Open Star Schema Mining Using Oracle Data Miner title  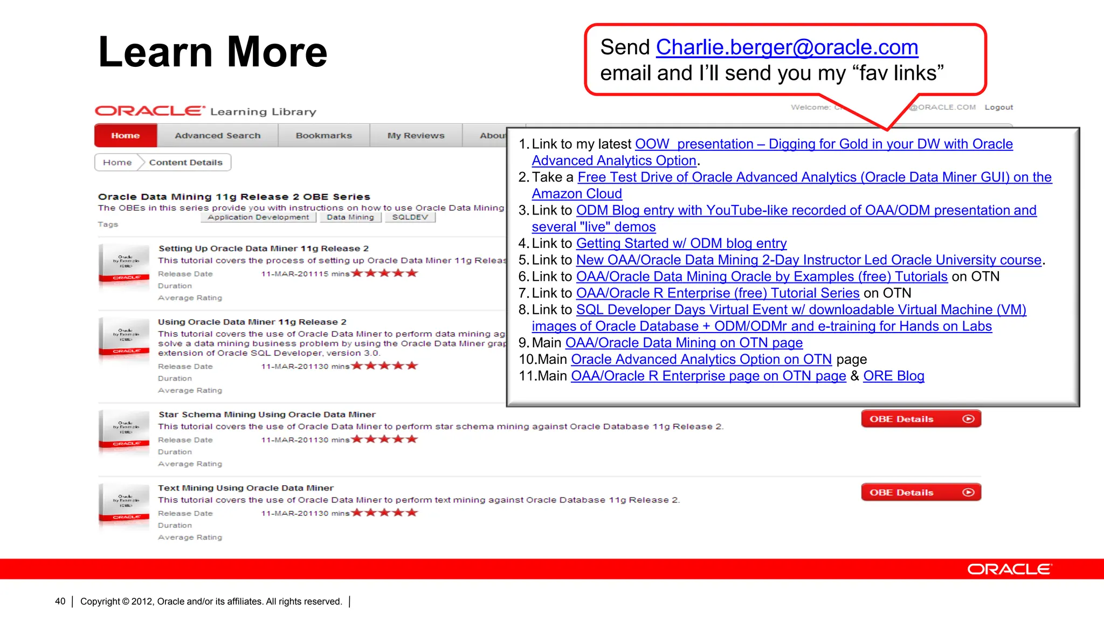point(267,415)
